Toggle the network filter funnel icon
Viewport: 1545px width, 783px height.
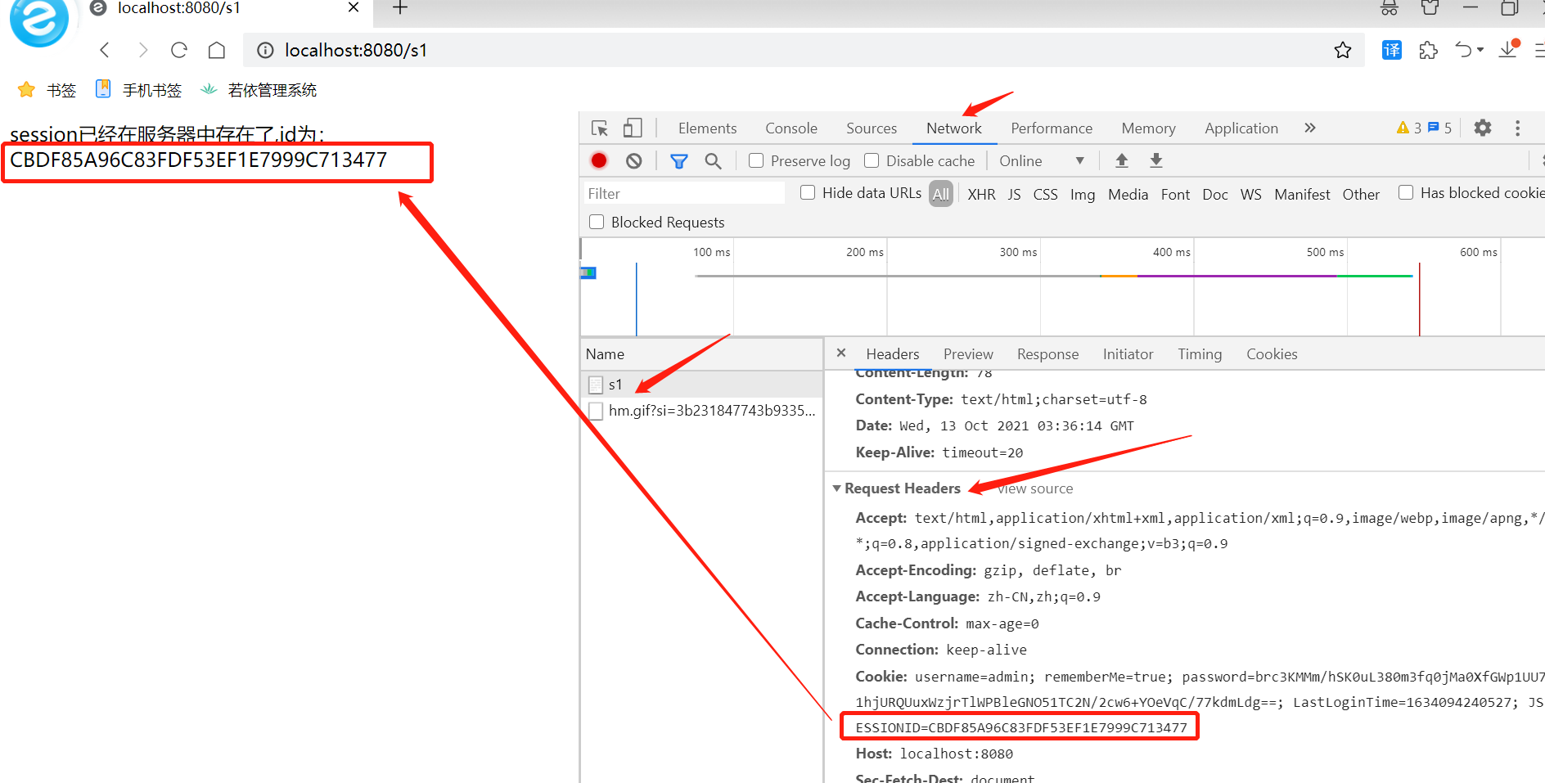(679, 161)
